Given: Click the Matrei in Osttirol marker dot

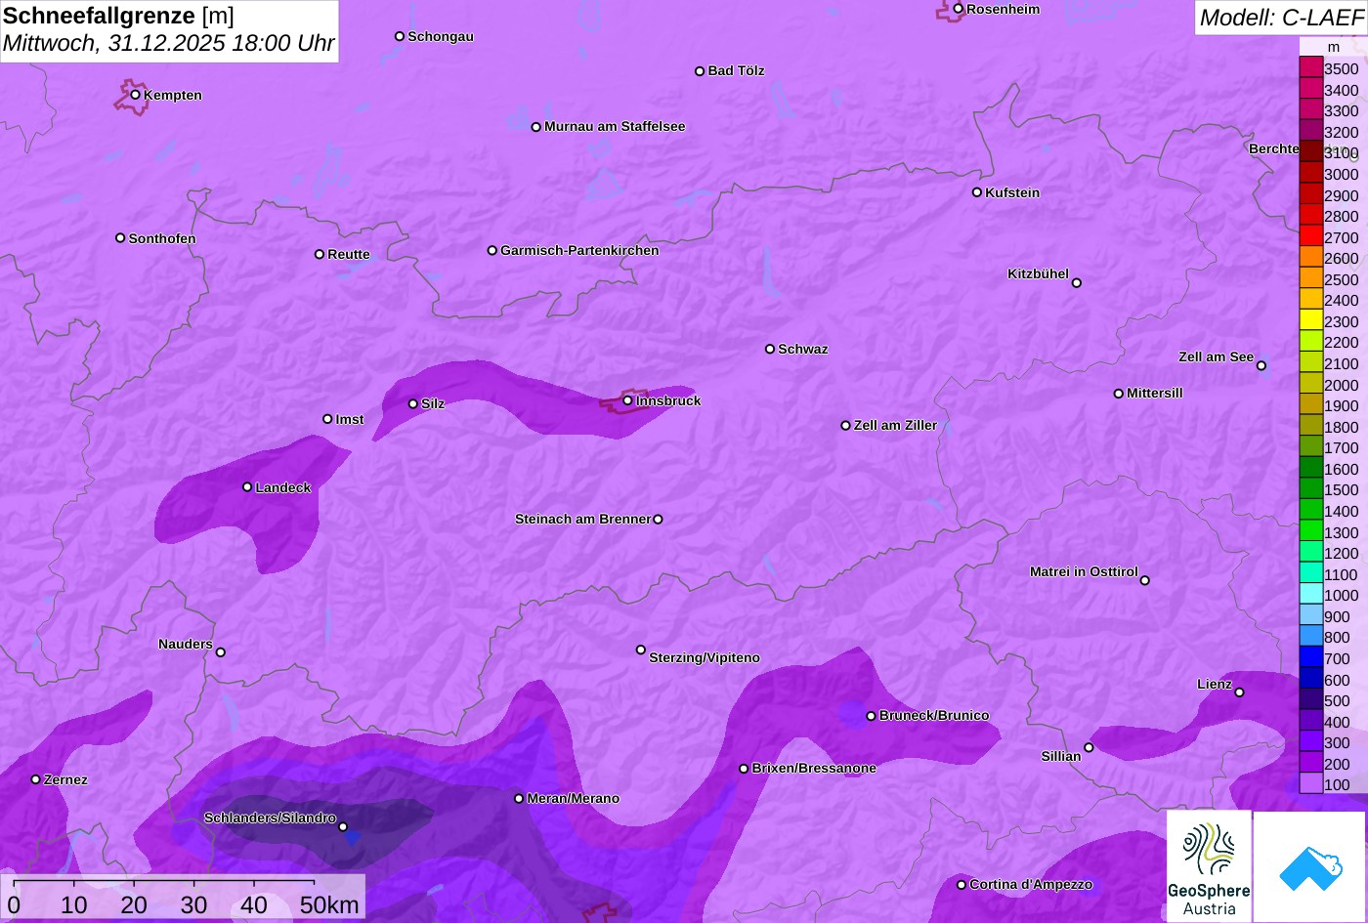Looking at the screenshot, I should (x=1145, y=580).
